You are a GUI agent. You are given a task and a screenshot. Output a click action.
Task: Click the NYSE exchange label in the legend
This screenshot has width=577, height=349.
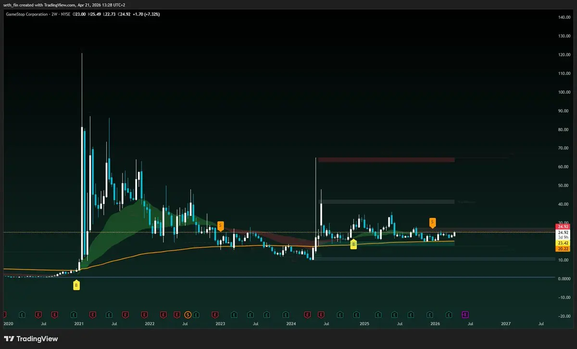point(67,14)
